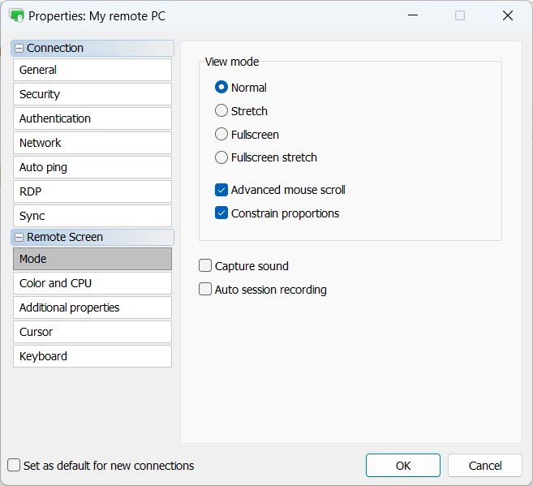Disable Advanced mouse scroll

click(221, 190)
